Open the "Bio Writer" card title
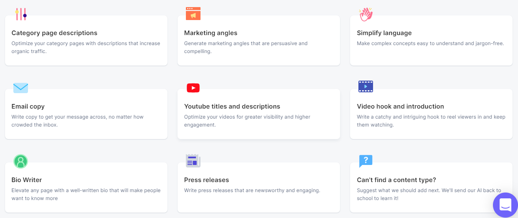518x218 pixels. (x=27, y=180)
